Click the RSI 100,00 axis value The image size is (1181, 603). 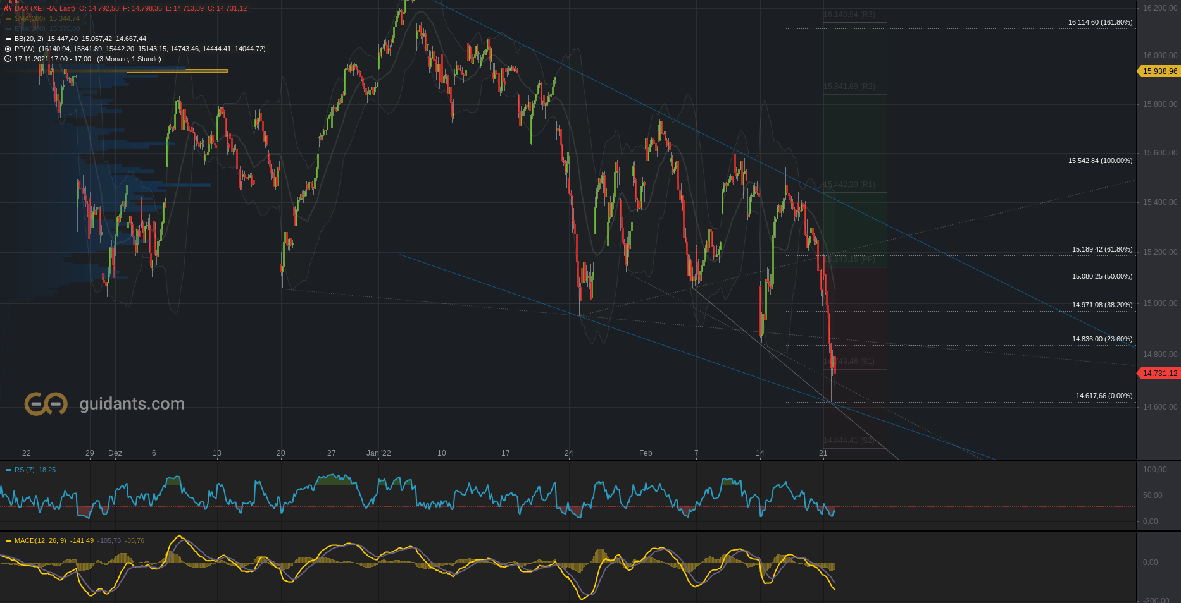pos(1154,470)
